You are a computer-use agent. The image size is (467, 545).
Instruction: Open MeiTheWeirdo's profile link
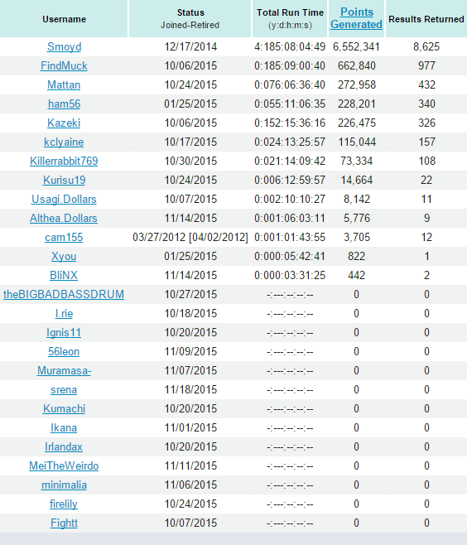coord(64,465)
